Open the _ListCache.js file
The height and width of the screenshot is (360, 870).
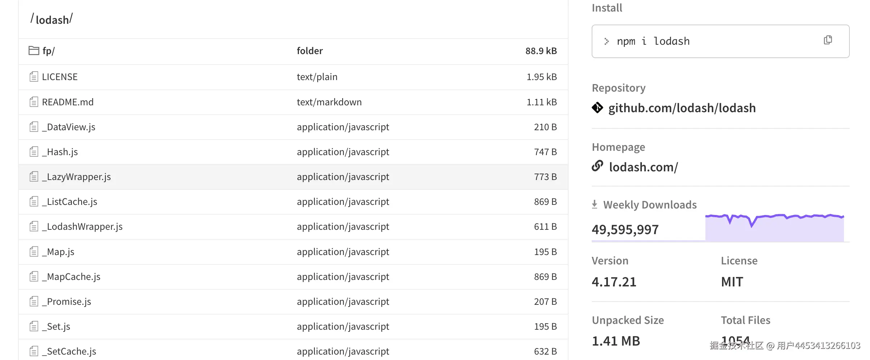[70, 202]
